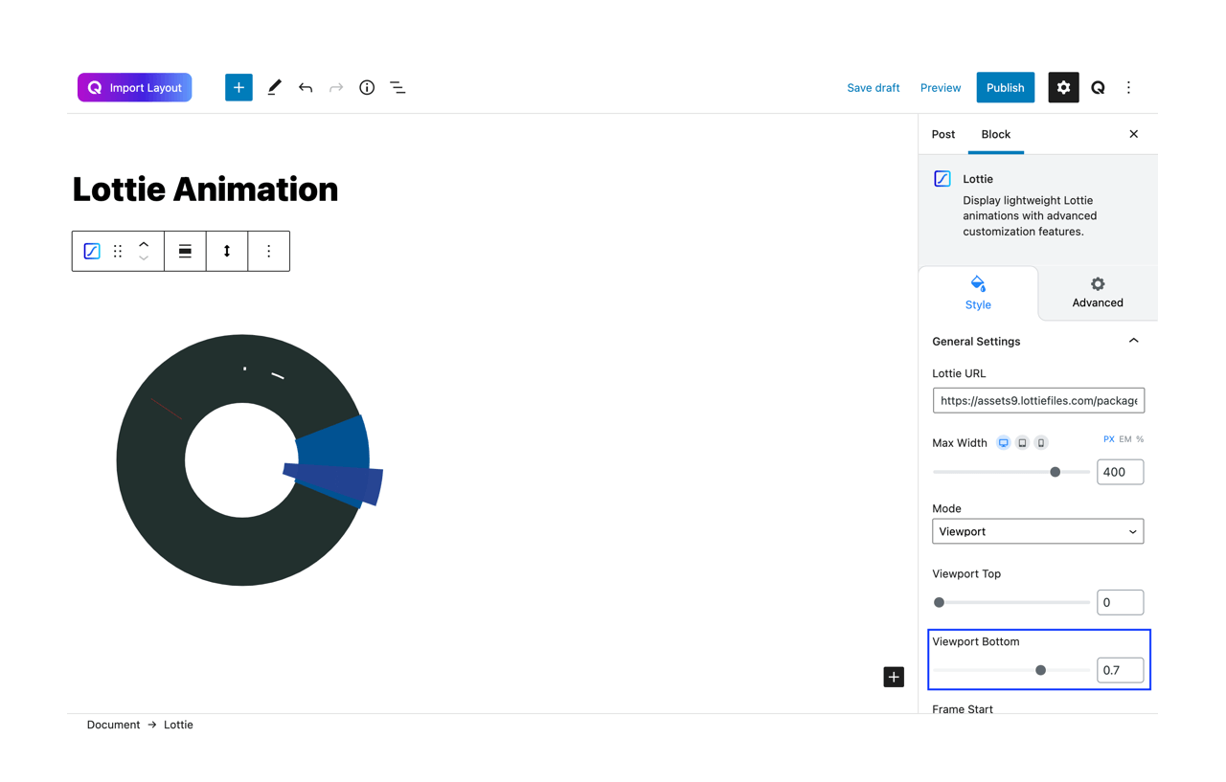Click Lottie in the breadcrumb

(178, 725)
